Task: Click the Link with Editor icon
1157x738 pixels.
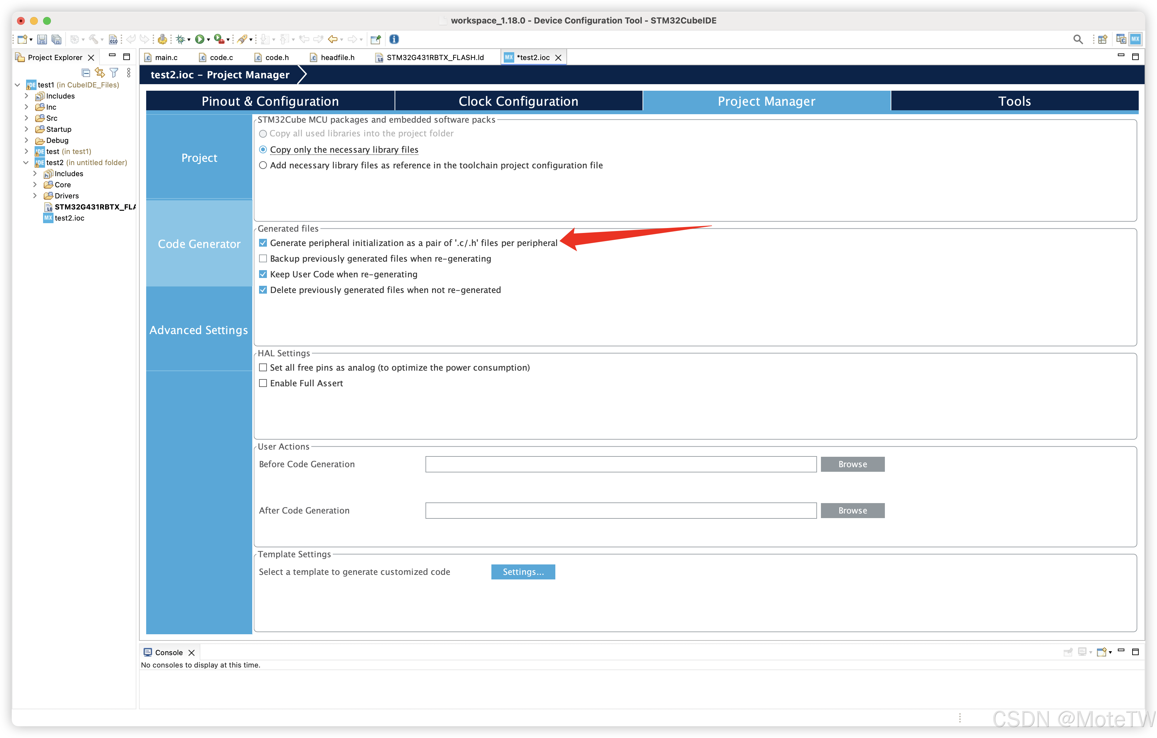Action: coord(100,72)
